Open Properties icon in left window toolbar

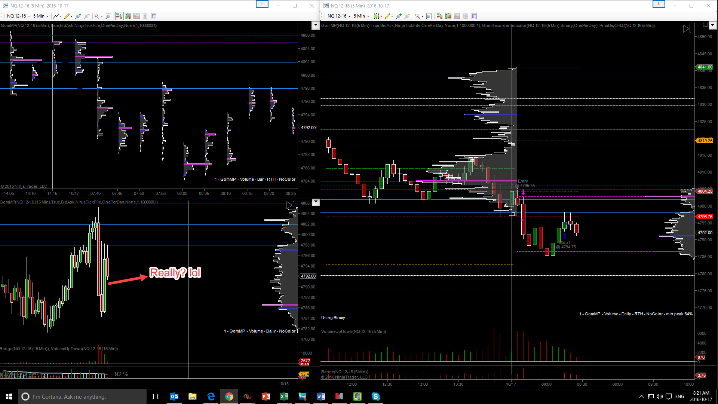click(x=154, y=16)
